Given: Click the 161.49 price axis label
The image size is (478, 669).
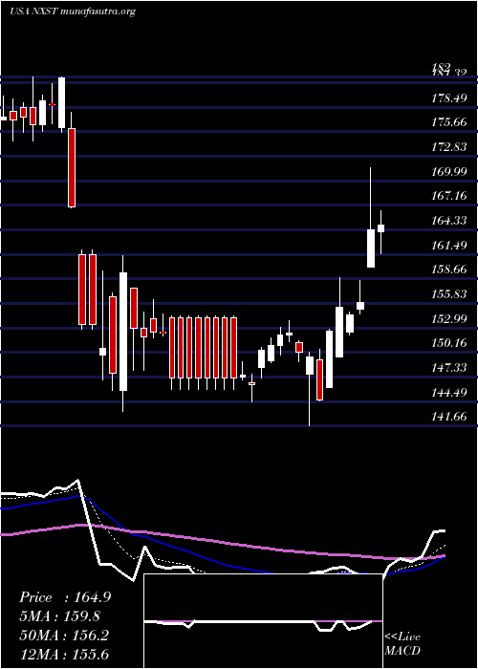Looking at the screenshot, I should coord(448,246).
